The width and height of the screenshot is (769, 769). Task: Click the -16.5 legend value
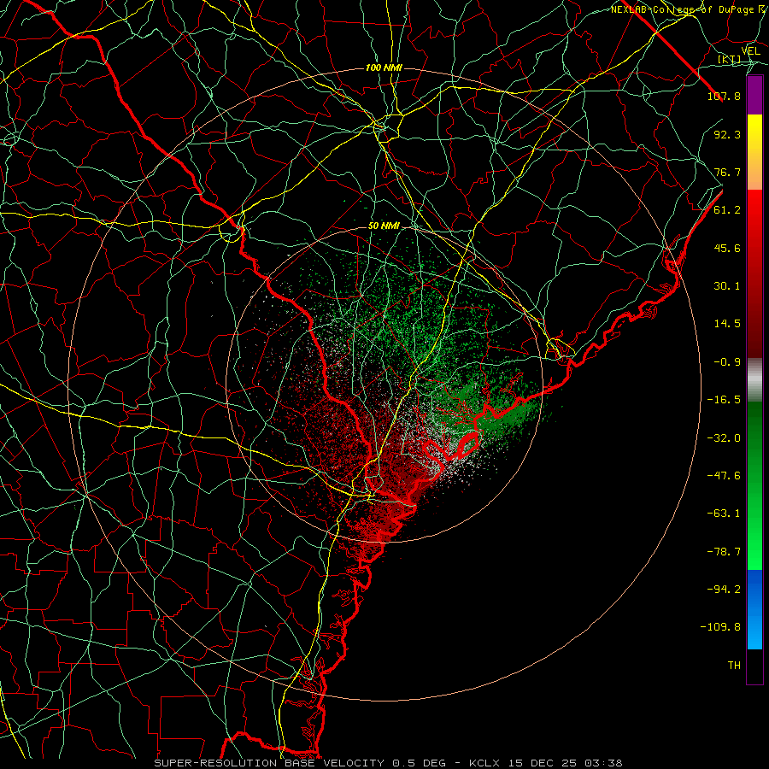click(x=724, y=399)
